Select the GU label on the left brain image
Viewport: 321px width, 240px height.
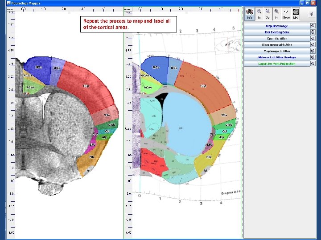click(107, 131)
